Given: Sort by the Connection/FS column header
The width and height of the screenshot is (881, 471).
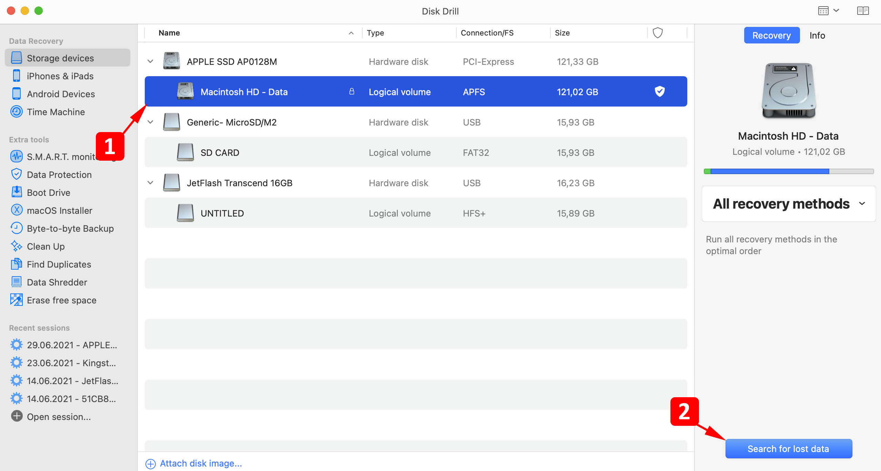Looking at the screenshot, I should pyautogui.click(x=503, y=33).
